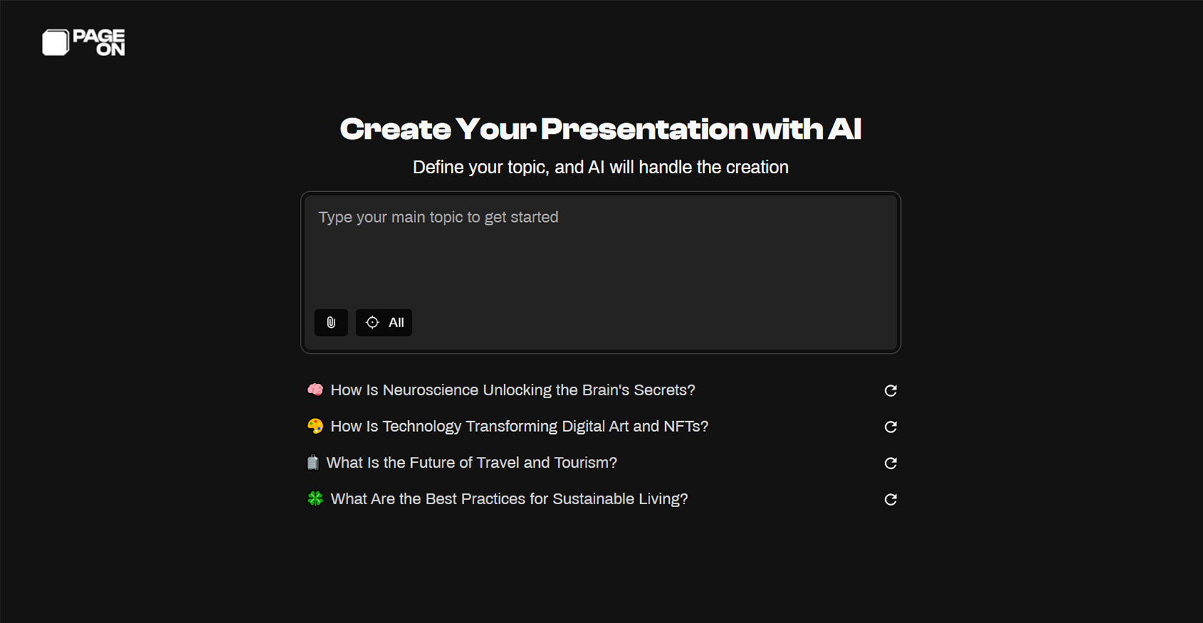1203x623 pixels.
Task: Expand the topic focus selector labeled All
Action: click(384, 322)
